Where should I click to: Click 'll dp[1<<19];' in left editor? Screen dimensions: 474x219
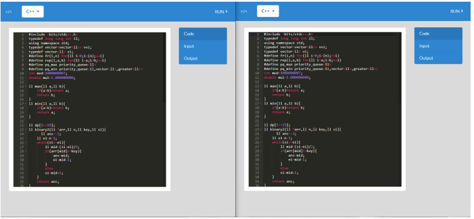pos(42,125)
